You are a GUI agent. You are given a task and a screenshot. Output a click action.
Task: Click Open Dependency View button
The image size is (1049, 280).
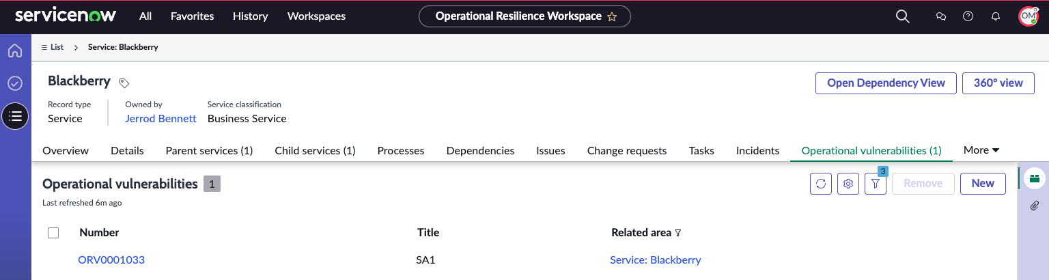coord(886,83)
